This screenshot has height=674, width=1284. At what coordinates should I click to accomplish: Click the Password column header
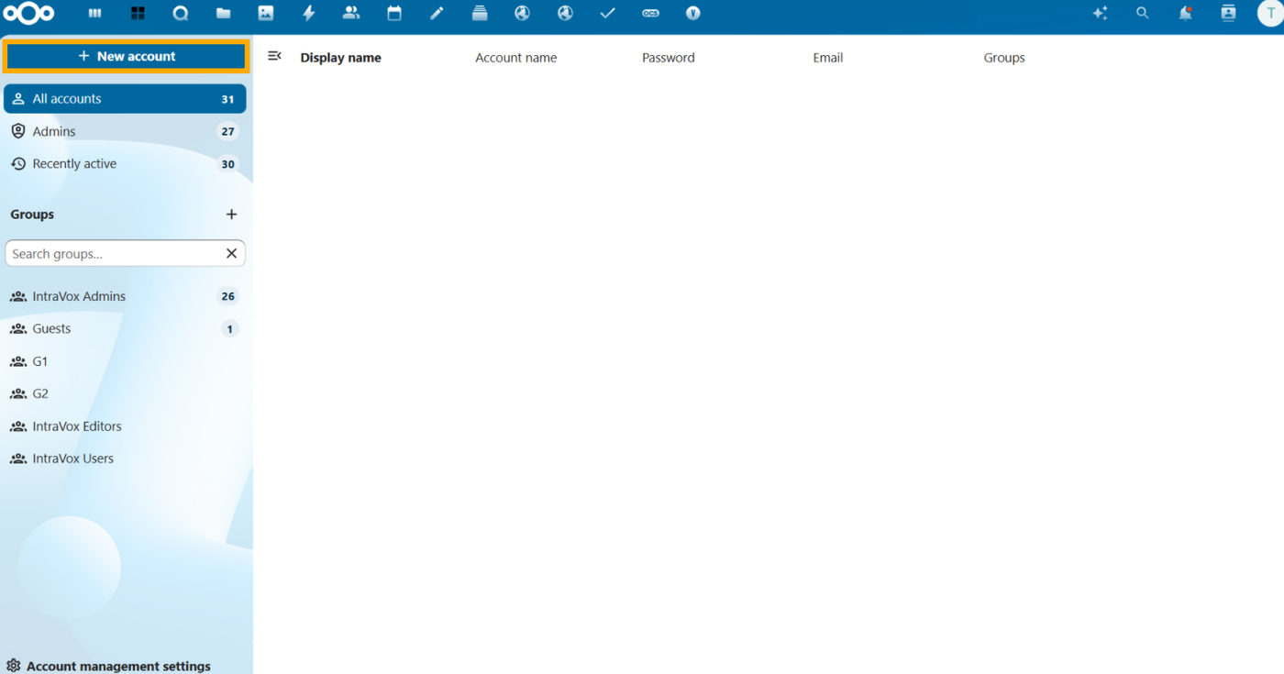tap(668, 58)
